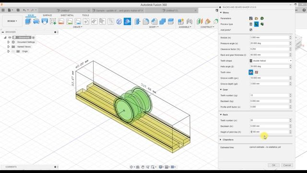Collapse the BROWSER panel
Image resolution: width=307 pixels, height=173 pixels.
[x=3, y=32]
